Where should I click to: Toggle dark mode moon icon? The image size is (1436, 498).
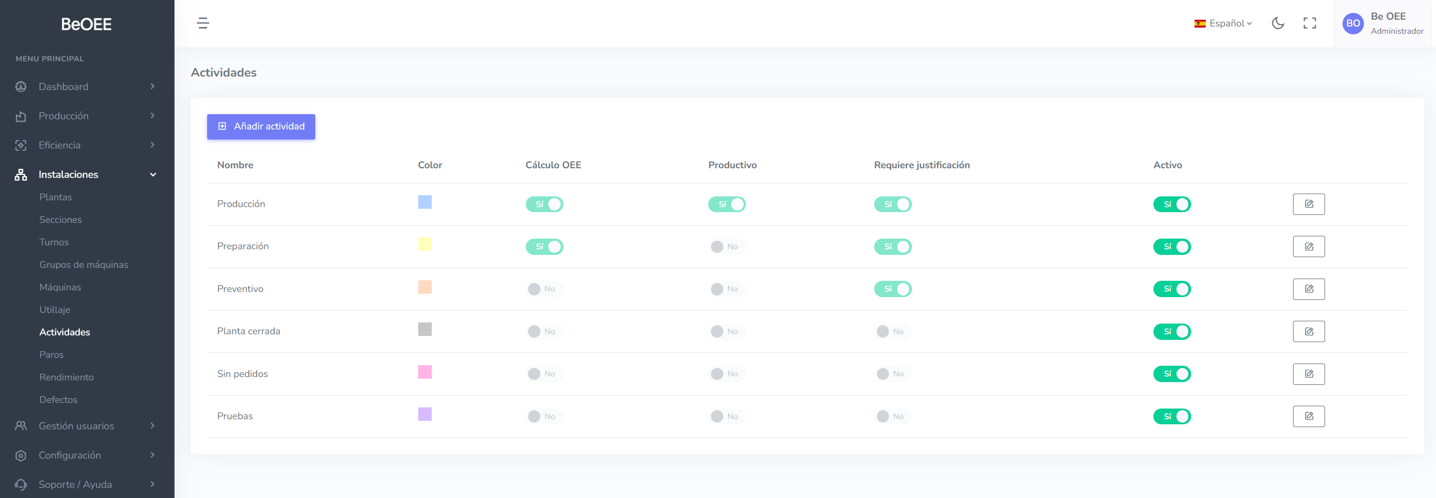click(x=1278, y=23)
